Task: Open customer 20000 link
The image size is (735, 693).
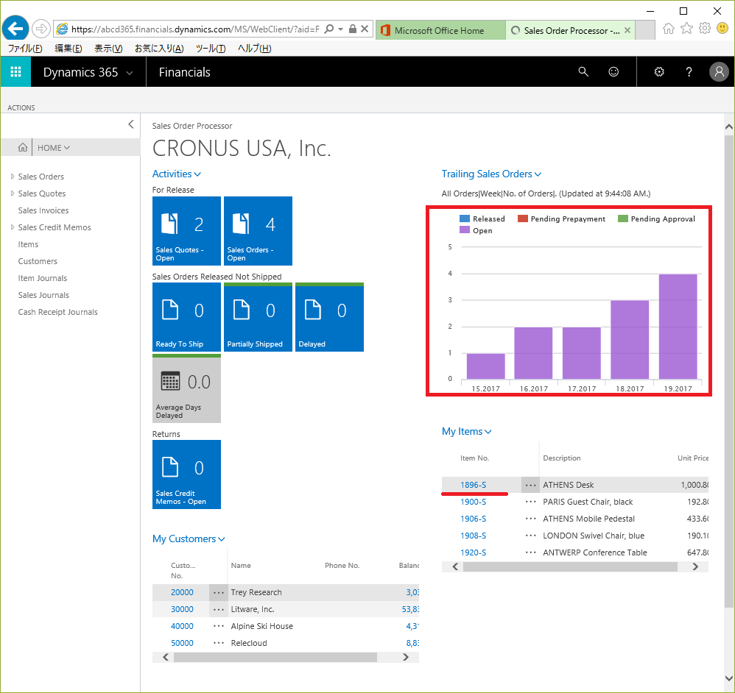Action: coord(182,592)
